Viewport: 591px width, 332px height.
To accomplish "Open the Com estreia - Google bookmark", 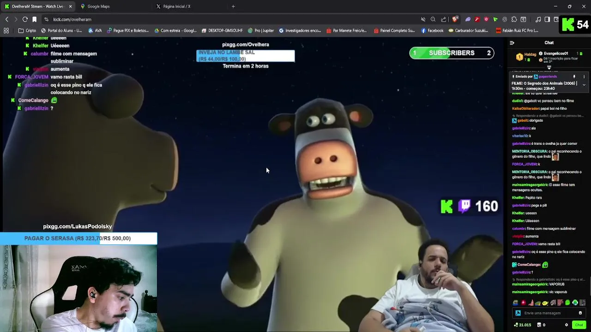I will tap(175, 30).
